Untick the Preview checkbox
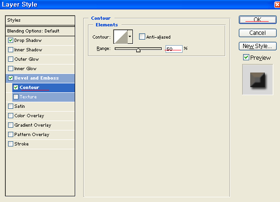This screenshot has width=280, height=202. (246, 57)
